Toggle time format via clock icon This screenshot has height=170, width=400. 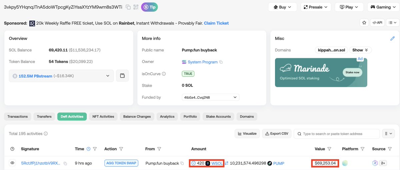(x=88, y=149)
